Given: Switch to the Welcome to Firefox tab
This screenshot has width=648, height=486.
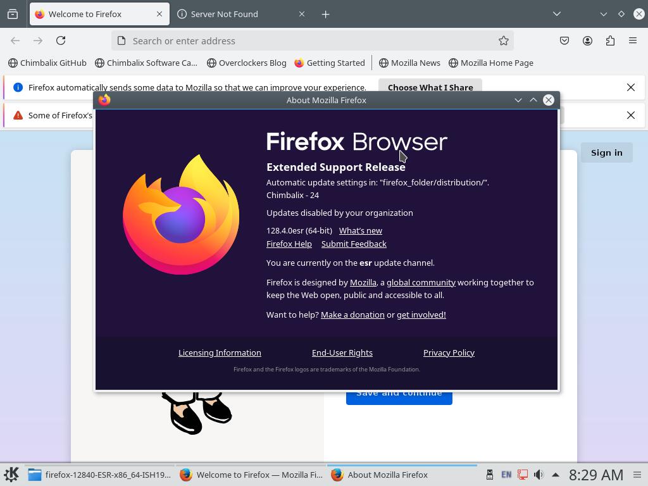Looking at the screenshot, I should click(99, 14).
